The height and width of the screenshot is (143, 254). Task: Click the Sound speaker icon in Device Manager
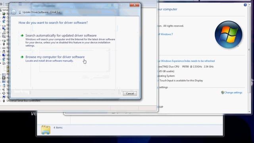(x=4, y=89)
